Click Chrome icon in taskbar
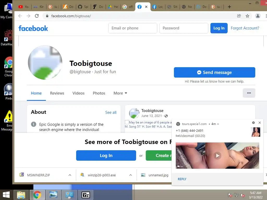Screen dimensions: 267x200 [x=37, y=195]
